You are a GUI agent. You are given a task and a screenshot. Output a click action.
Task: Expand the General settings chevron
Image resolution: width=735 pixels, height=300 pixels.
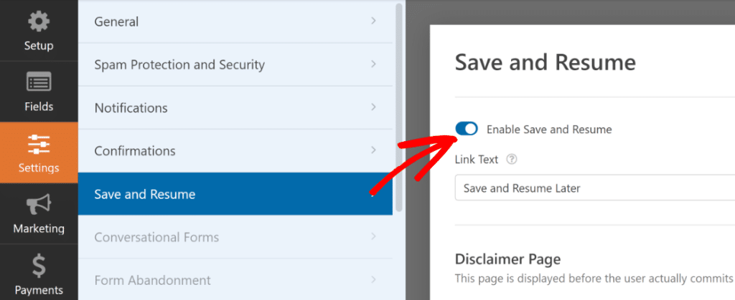coord(373,21)
